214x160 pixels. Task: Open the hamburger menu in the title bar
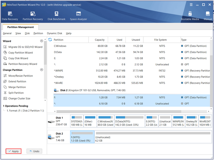(x=191, y=5)
